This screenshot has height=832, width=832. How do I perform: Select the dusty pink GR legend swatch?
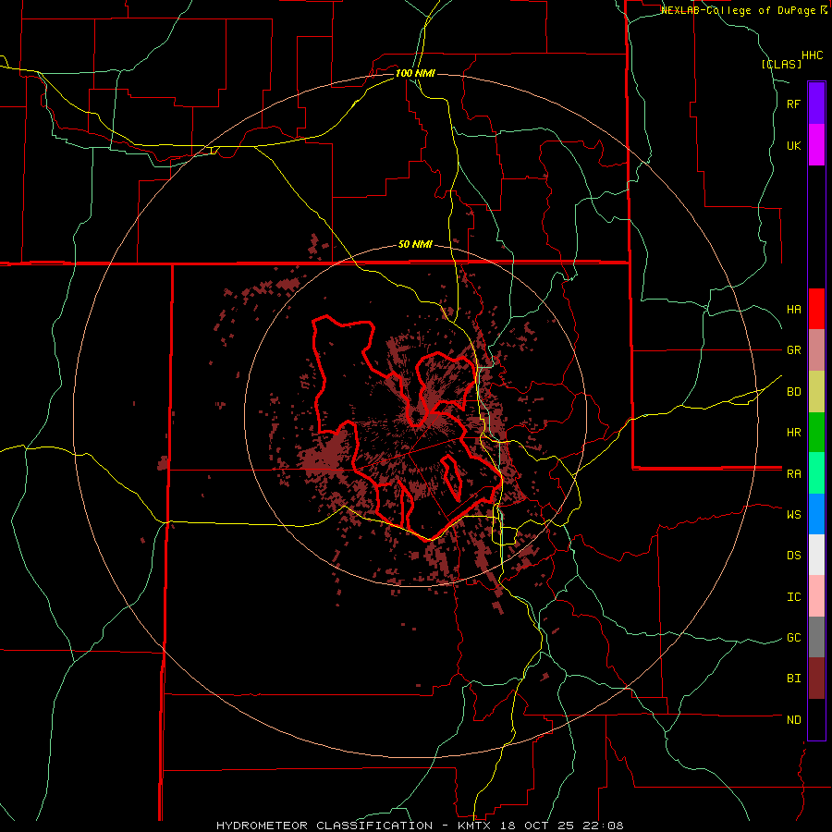pyautogui.click(x=816, y=350)
